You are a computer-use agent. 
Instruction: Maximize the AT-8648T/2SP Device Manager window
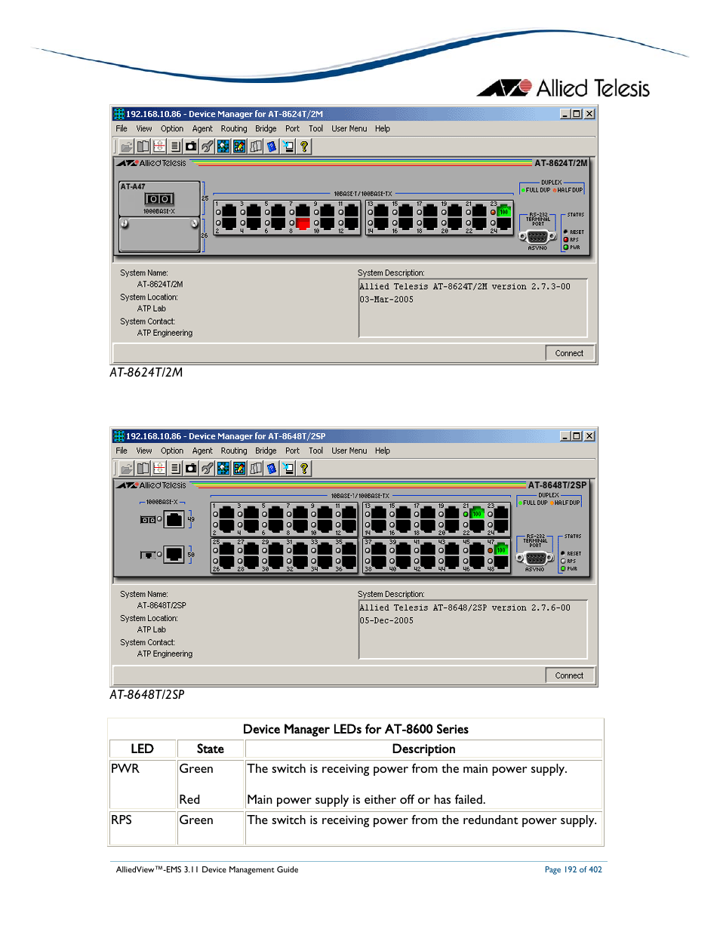577,436
